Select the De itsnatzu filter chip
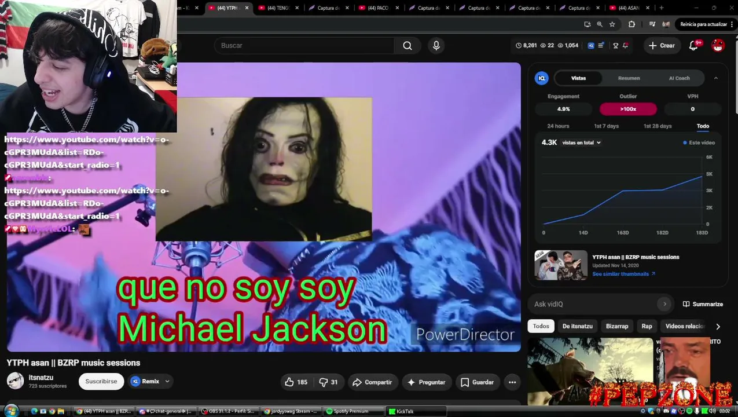The image size is (738, 417). click(577, 326)
